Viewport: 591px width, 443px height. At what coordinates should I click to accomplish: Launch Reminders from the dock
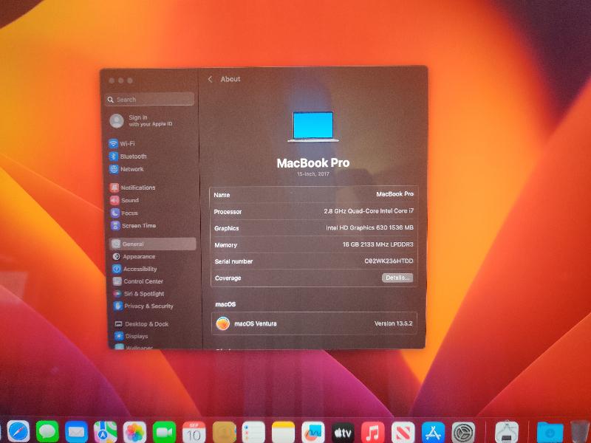coord(253,432)
